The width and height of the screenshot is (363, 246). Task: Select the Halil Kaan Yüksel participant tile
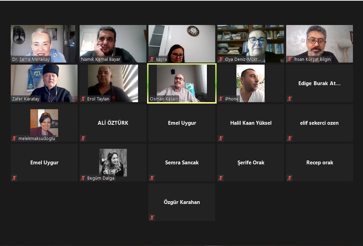coord(250,123)
